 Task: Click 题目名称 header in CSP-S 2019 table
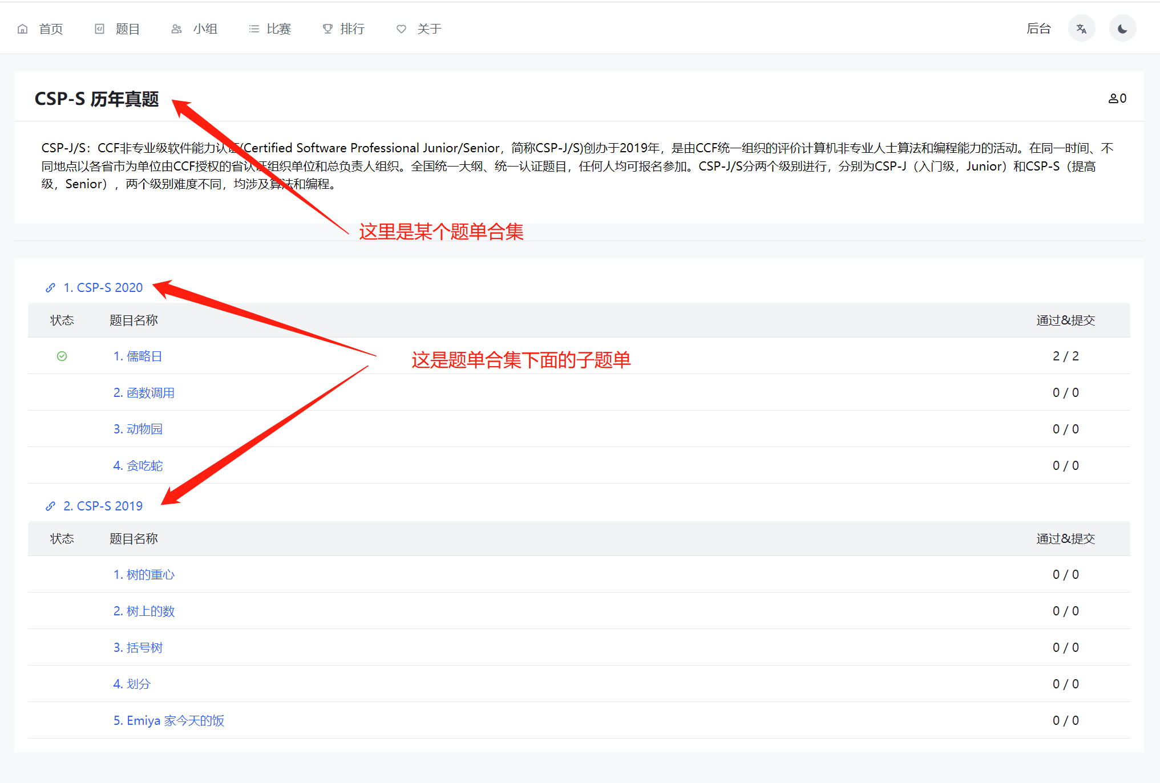[134, 539]
